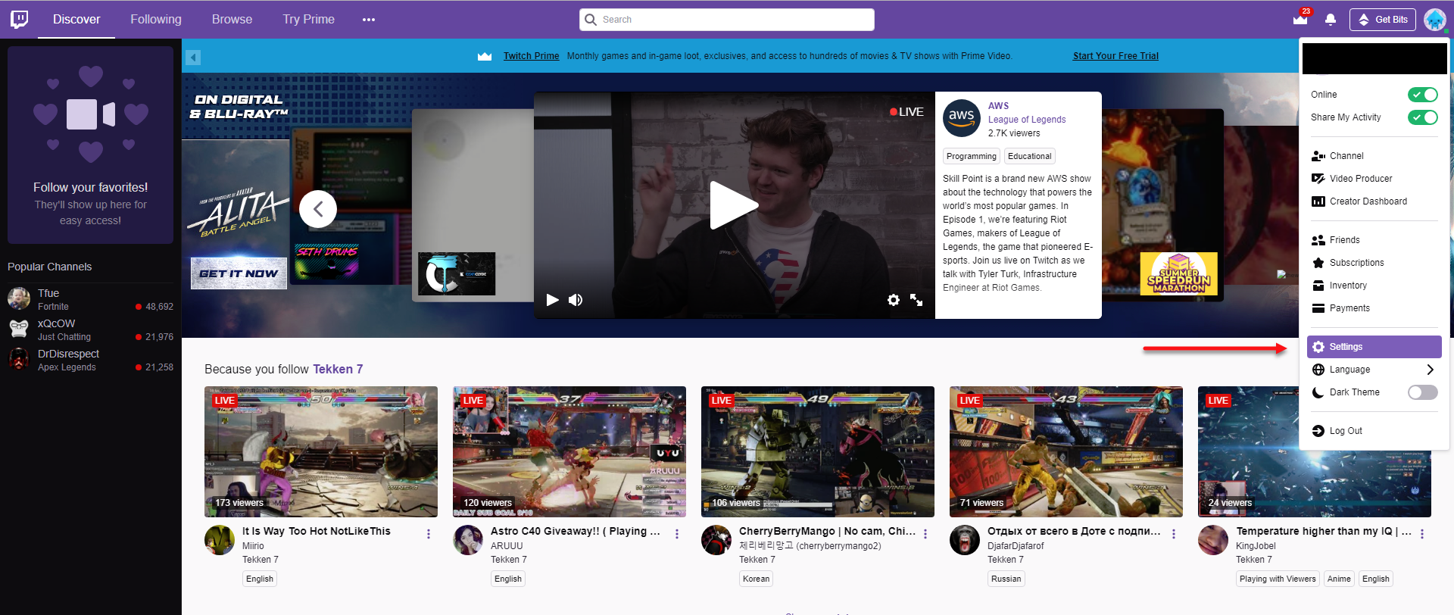Toggle the Share My Activity switch
1454x615 pixels.
click(1423, 117)
